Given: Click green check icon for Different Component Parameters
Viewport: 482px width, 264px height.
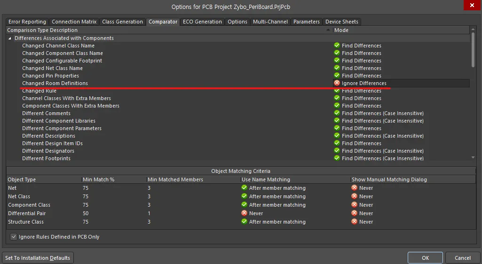Looking at the screenshot, I should point(337,128).
